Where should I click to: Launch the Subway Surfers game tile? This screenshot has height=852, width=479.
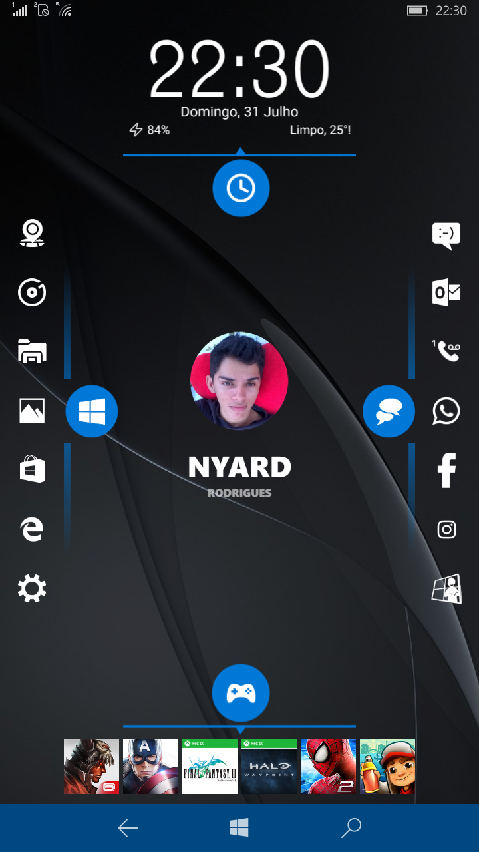click(388, 766)
